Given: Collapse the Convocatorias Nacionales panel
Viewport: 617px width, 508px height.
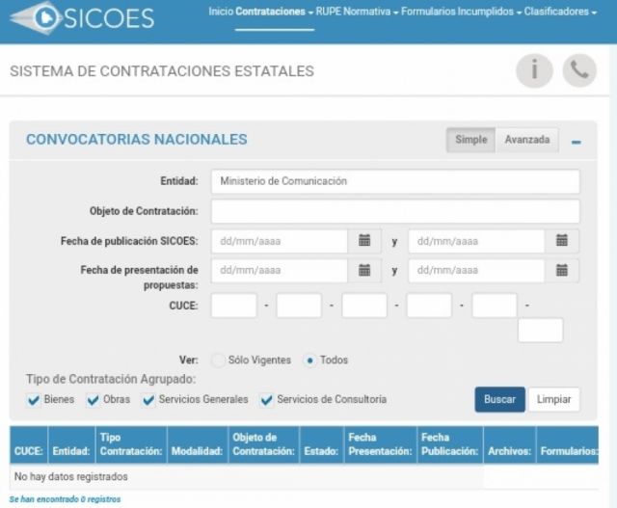Looking at the screenshot, I should [x=577, y=142].
